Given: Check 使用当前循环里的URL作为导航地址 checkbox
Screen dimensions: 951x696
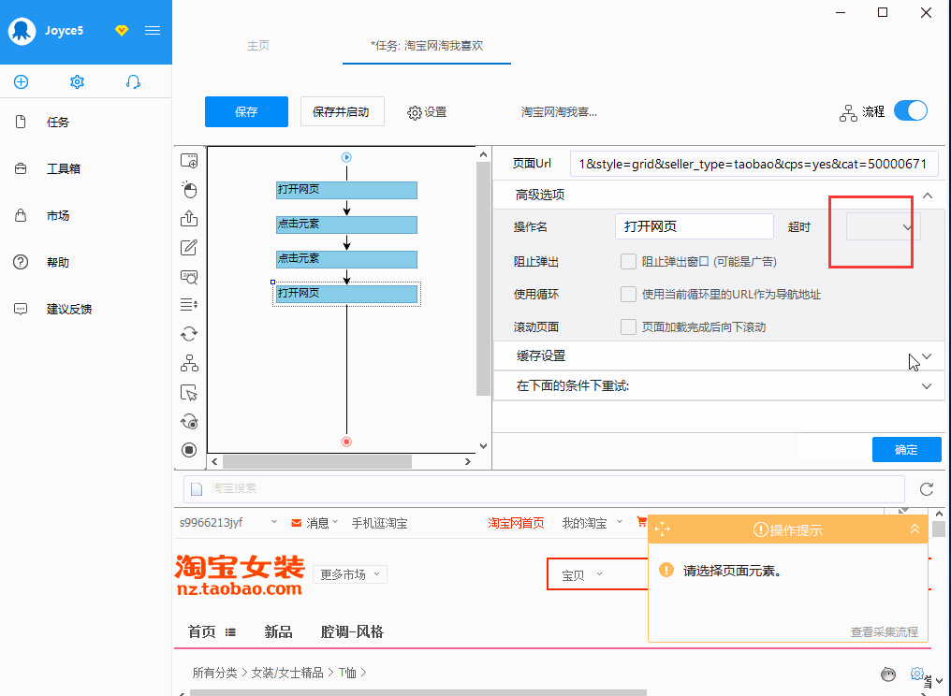Looking at the screenshot, I should (x=628, y=294).
